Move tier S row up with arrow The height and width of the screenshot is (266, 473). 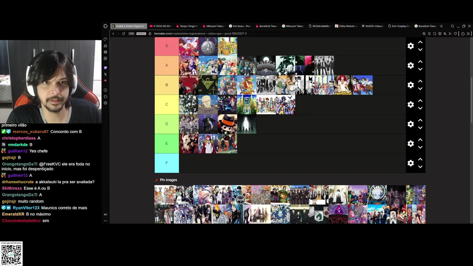click(x=420, y=42)
